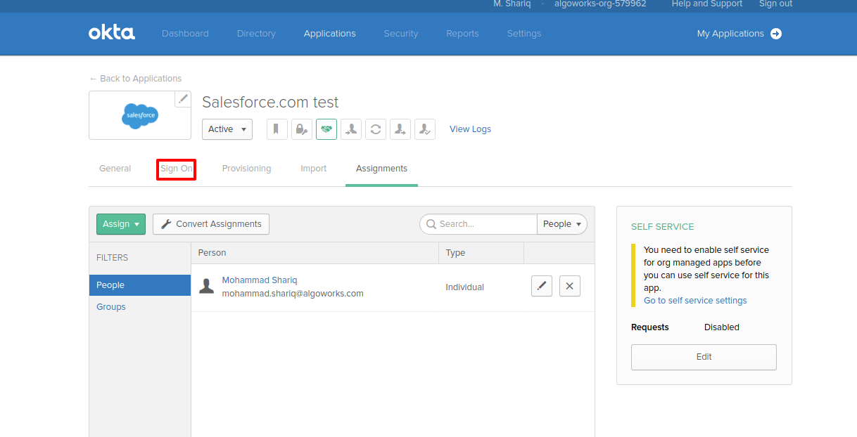Remove Mohammad Shariq's assignment with the X
Image resolution: width=857 pixels, height=437 pixels.
(570, 286)
